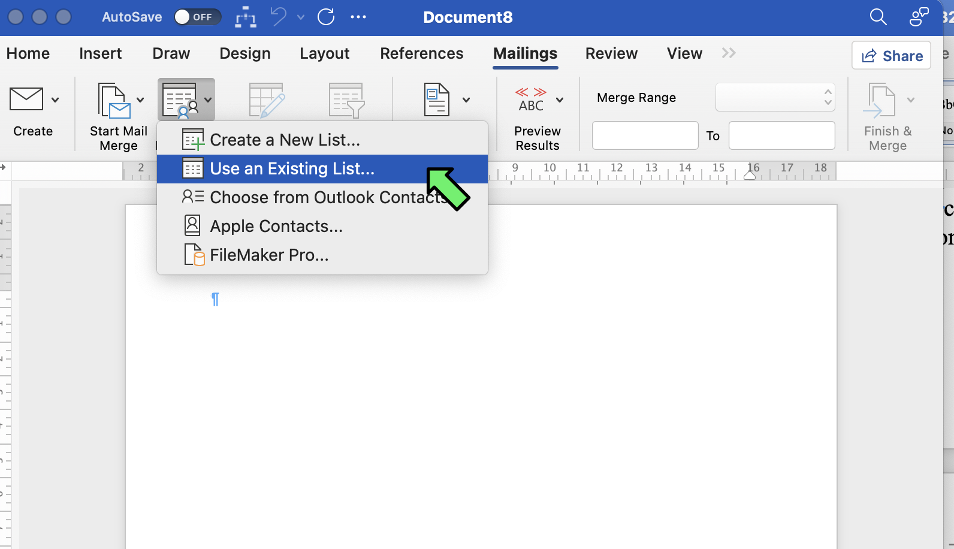Choose Use an Existing List menu item

pyautogui.click(x=322, y=169)
